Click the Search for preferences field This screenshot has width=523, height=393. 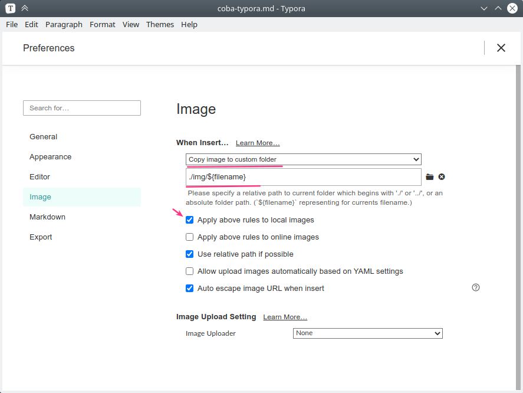[82, 108]
